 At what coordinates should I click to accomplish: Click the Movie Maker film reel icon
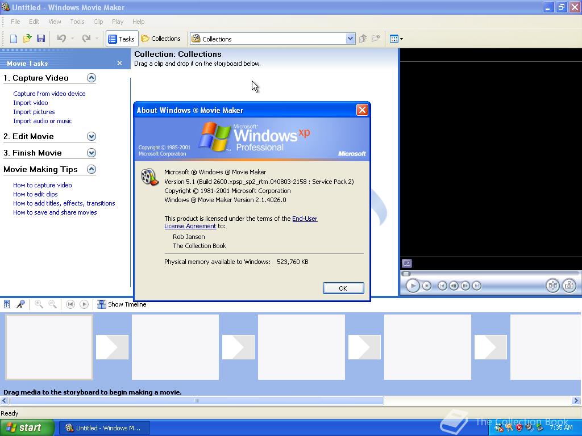(x=149, y=177)
